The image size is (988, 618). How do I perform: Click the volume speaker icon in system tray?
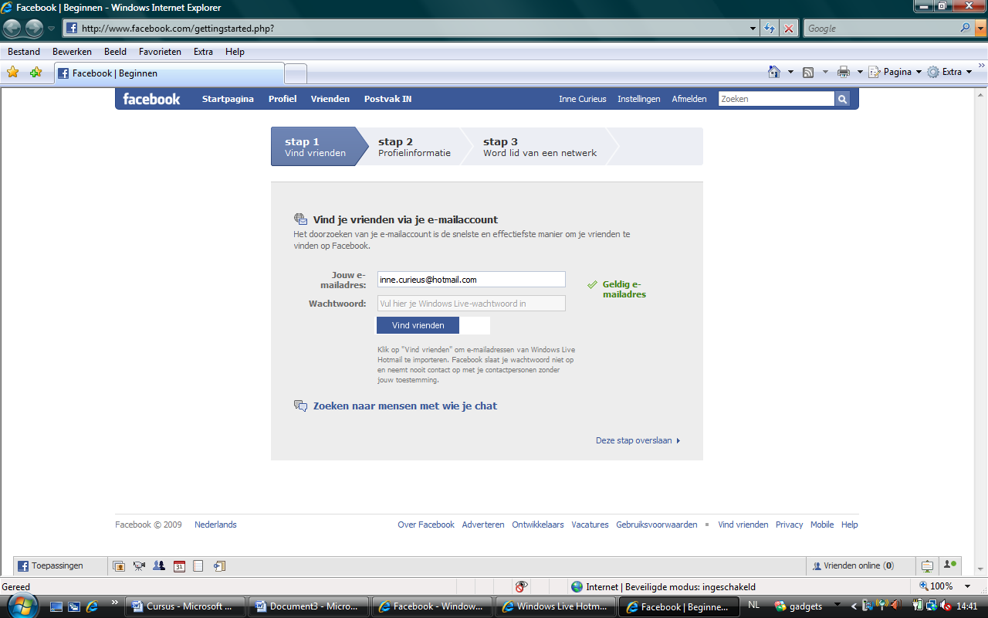946,606
